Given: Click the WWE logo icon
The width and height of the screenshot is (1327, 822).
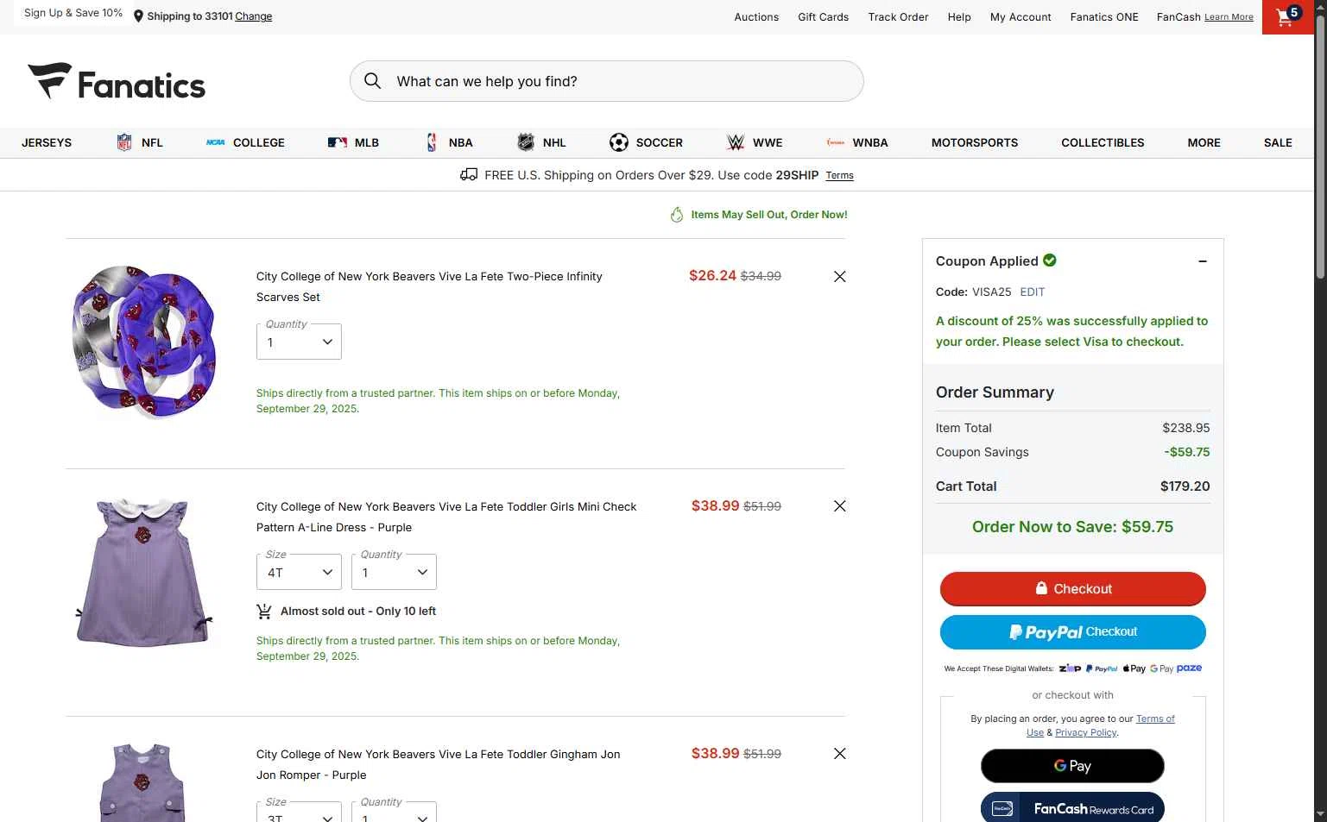Looking at the screenshot, I should click(x=736, y=142).
